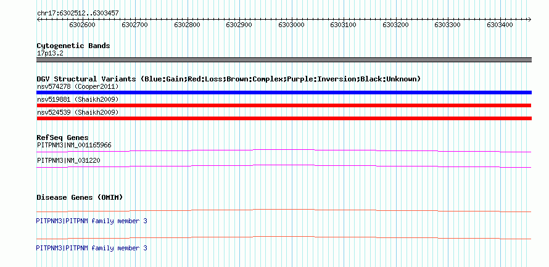Click the left arrow end of ruler
The image size is (549, 267).
38,20
